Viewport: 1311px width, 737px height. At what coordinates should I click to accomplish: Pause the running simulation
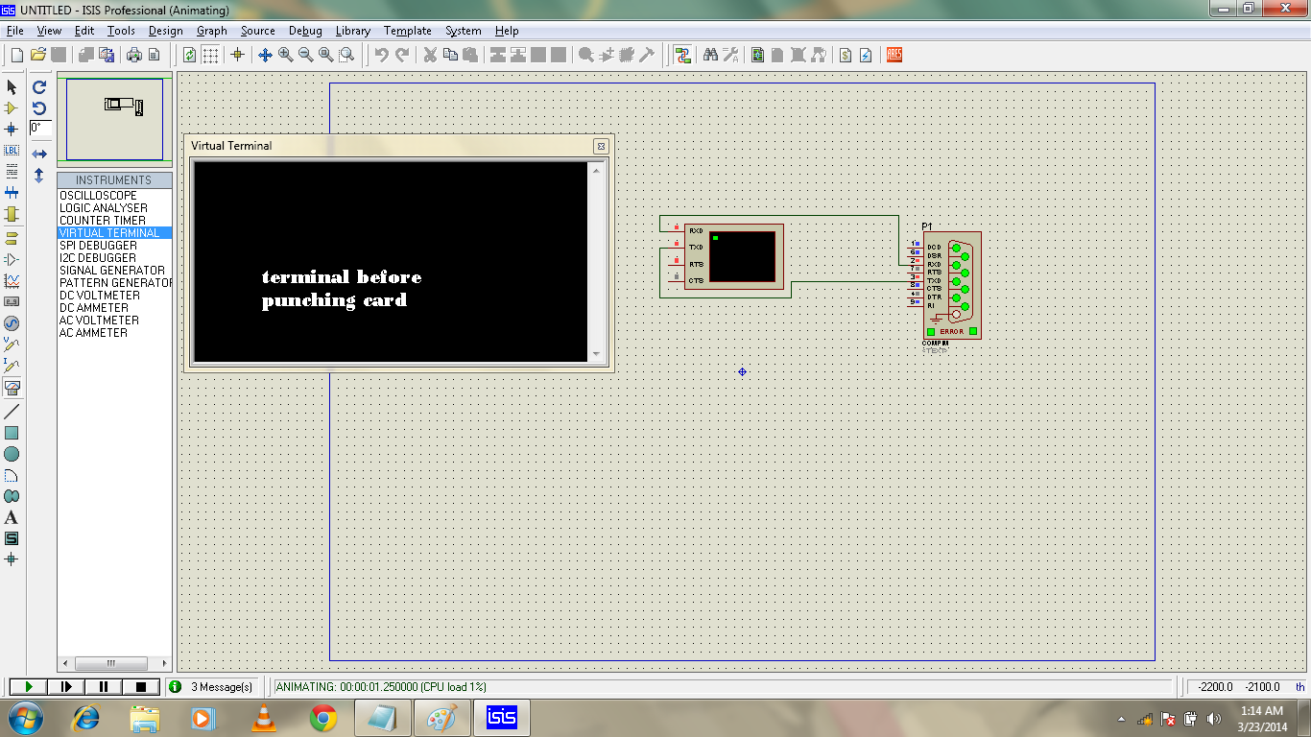click(102, 686)
